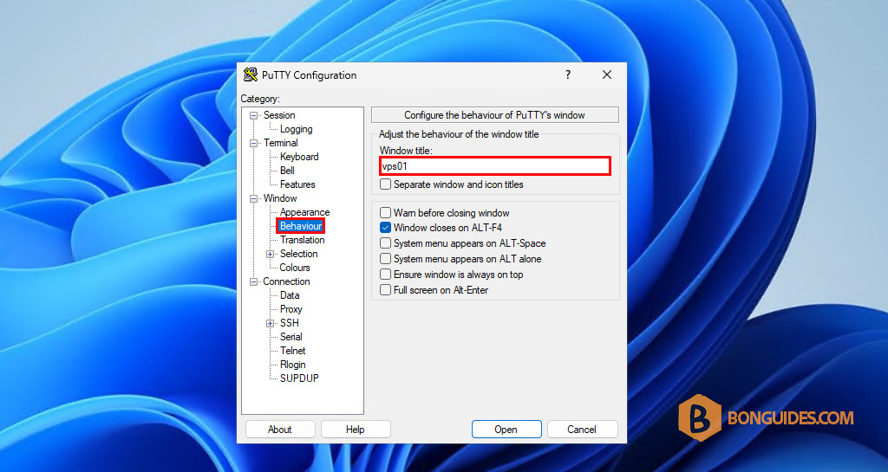Click the PuTTY icon in title bar
Viewport: 888px width, 472px height.
click(251, 74)
